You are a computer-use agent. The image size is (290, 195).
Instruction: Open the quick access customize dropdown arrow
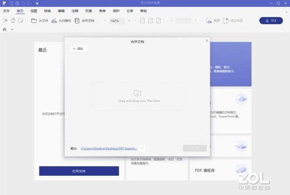(x=37, y=3)
